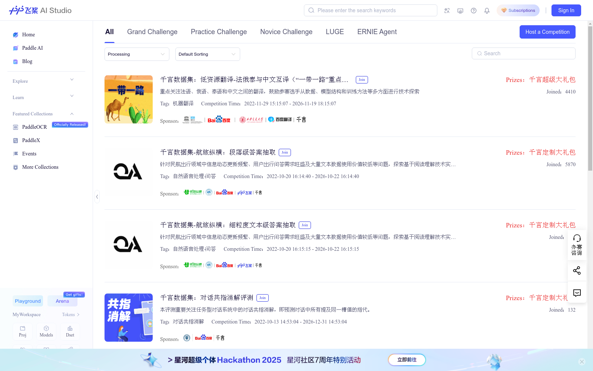
Task: Switch to LUGE tab
Action: pos(335,32)
